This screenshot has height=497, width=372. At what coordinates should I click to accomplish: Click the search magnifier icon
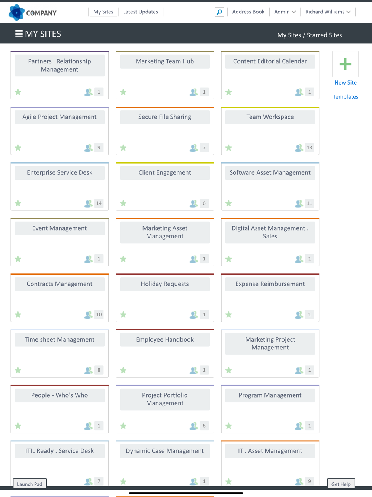[x=219, y=12]
